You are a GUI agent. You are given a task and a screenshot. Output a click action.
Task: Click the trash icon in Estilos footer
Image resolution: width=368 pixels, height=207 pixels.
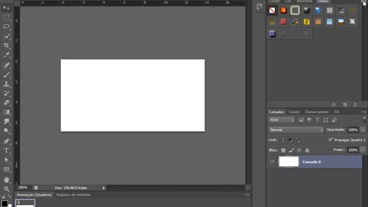355,105
